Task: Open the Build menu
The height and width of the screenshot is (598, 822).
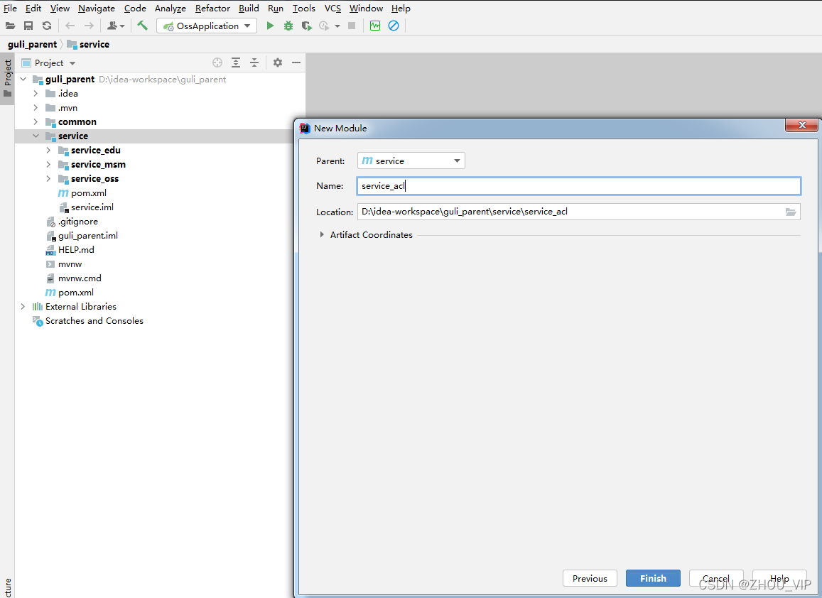Action: 249,9
